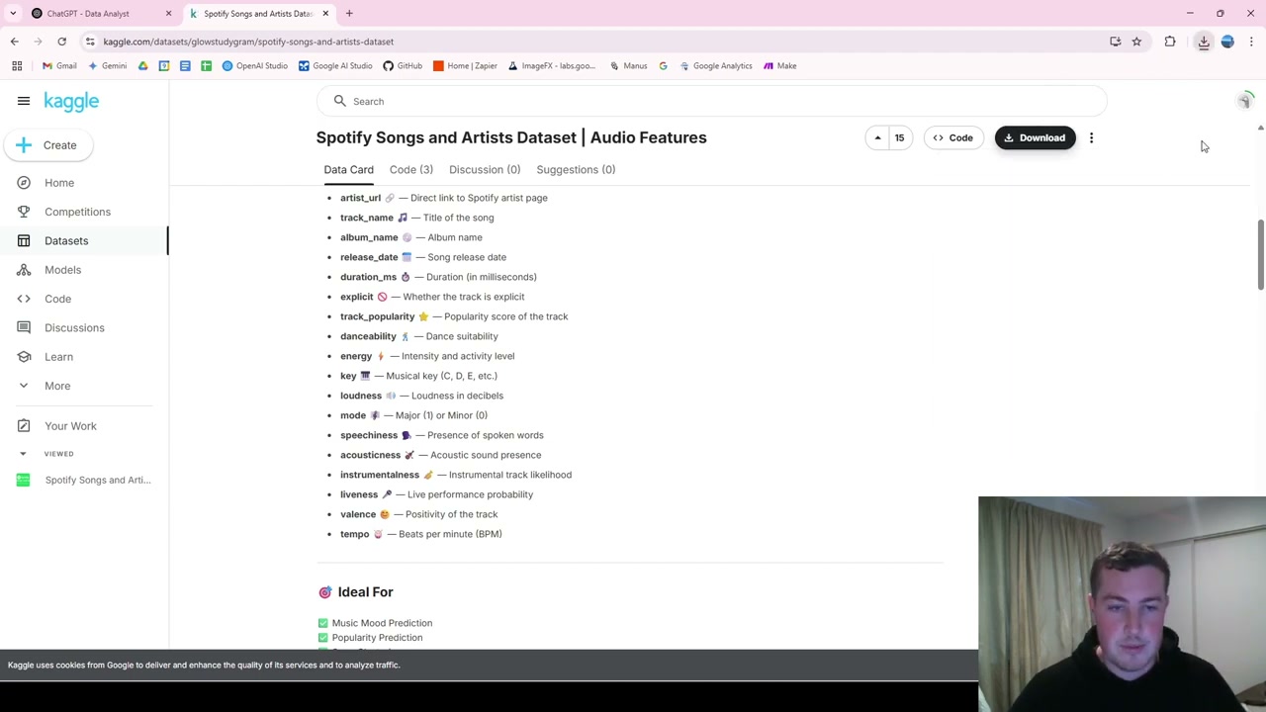The image size is (1266, 712).
Task: Click the Learn graduation cap icon
Action: click(x=24, y=357)
